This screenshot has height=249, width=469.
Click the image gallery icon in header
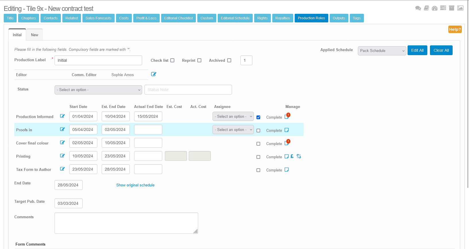[460, 8]
